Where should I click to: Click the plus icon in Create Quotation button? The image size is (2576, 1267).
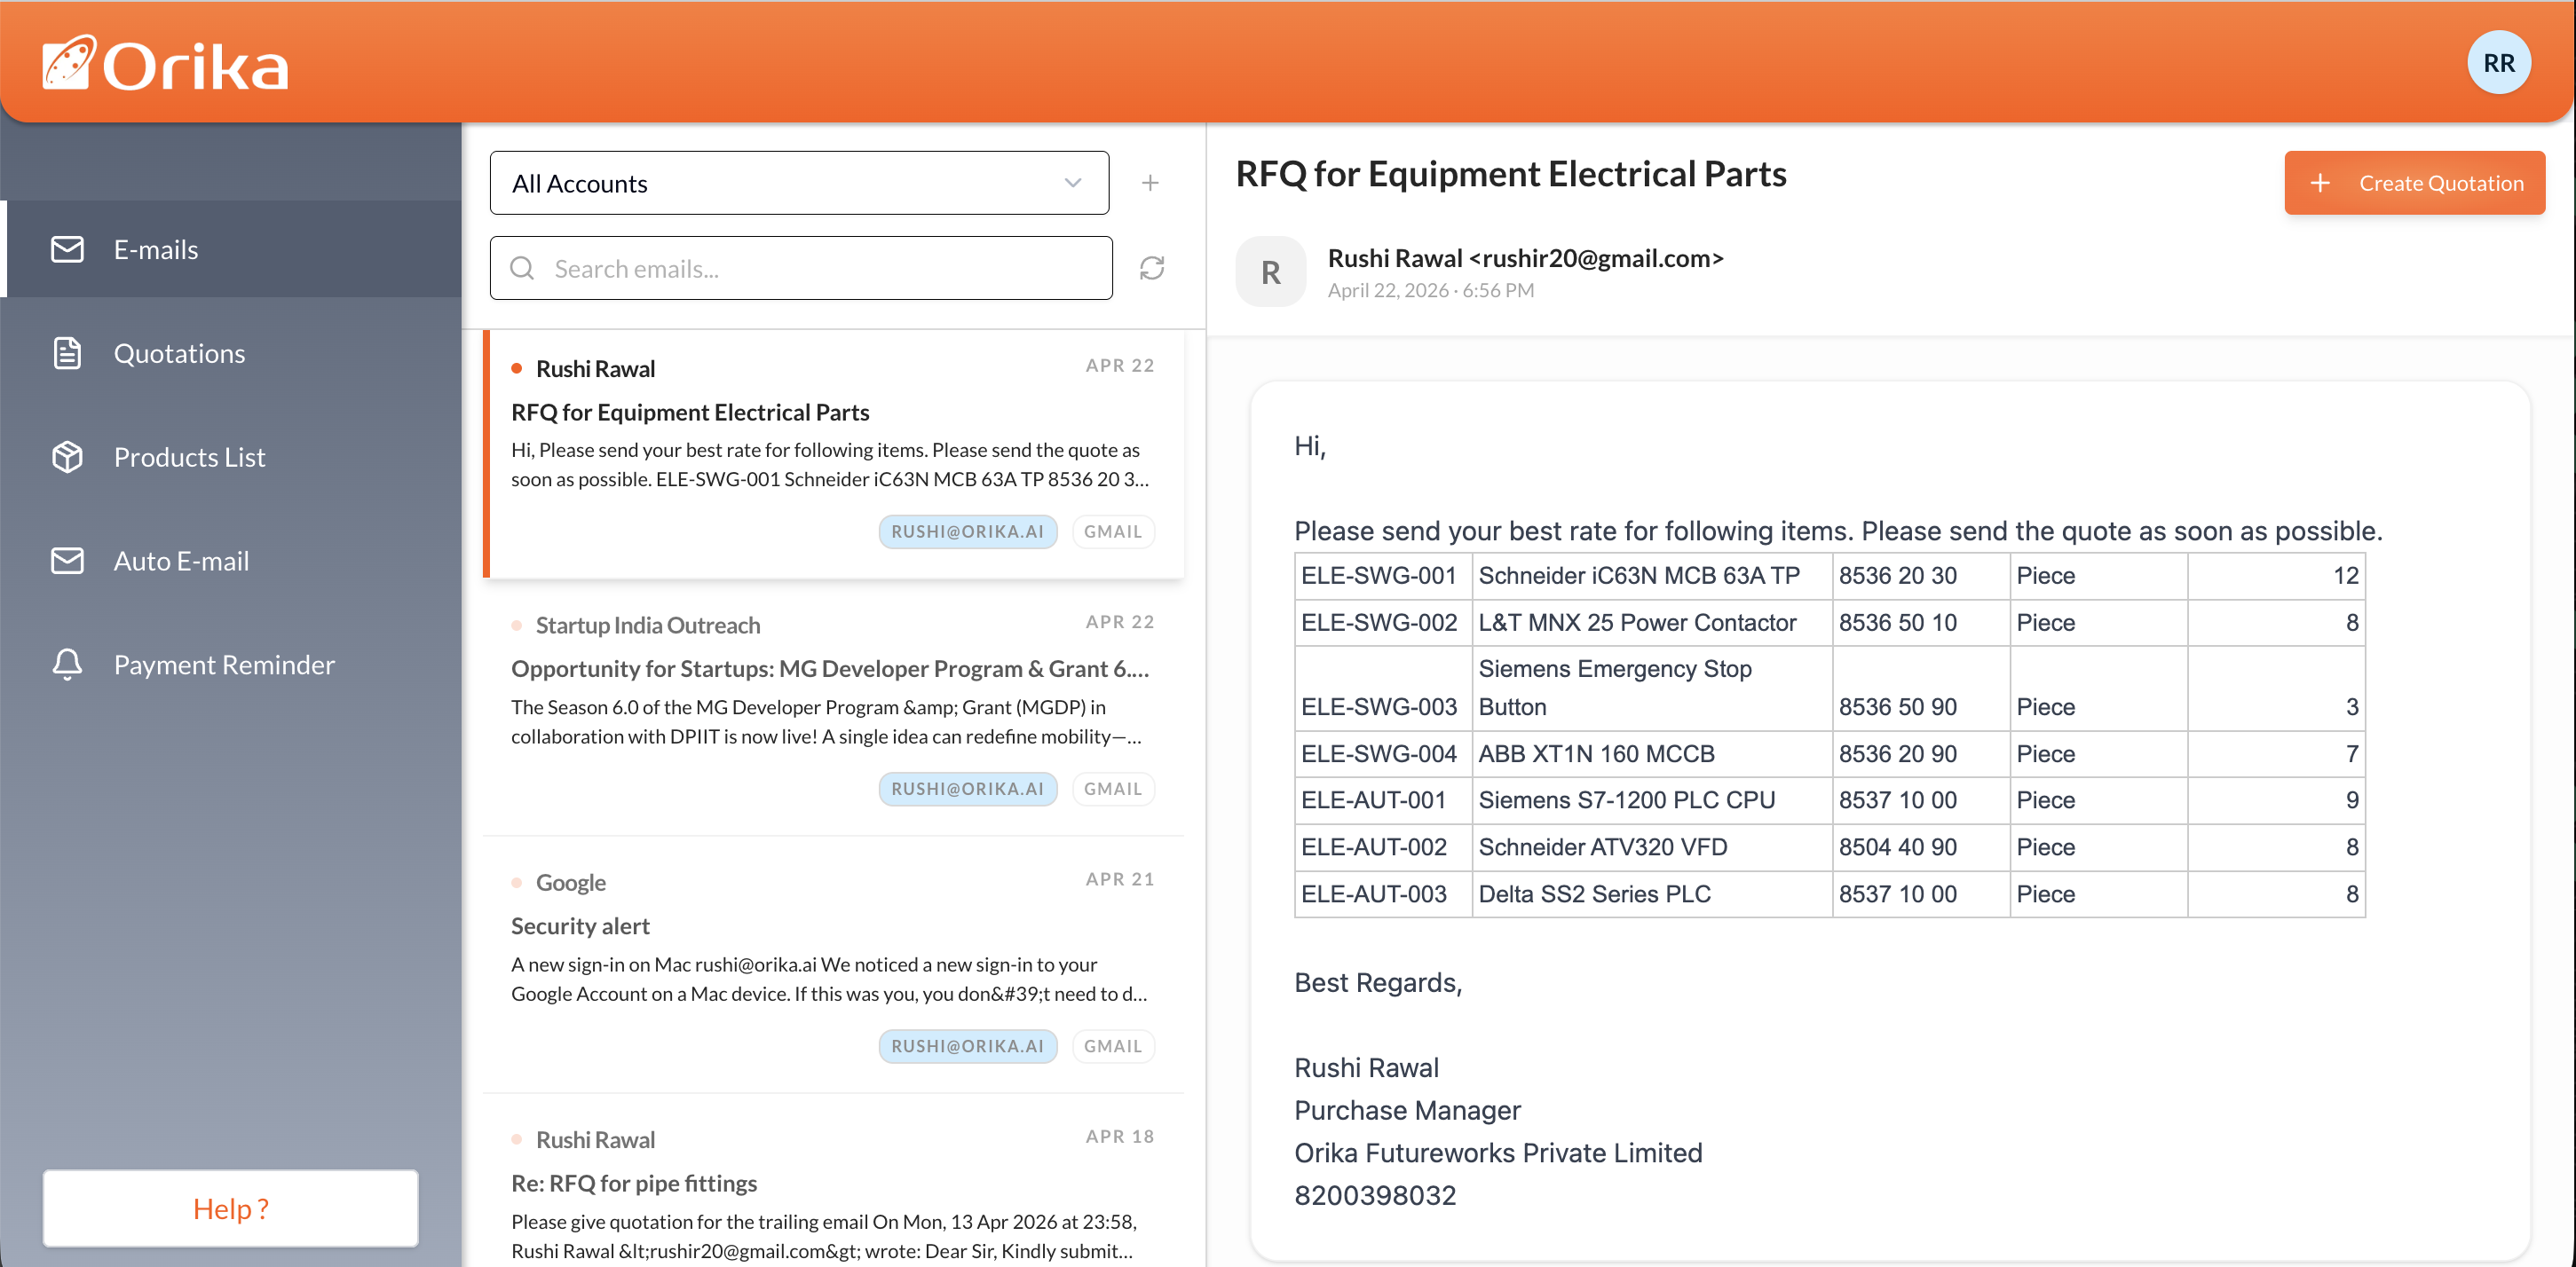coord(2320,183)
